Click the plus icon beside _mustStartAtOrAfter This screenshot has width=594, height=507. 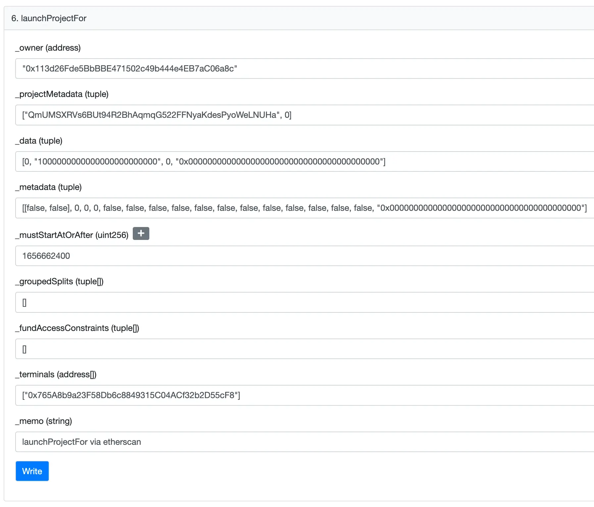click(141, 233)
